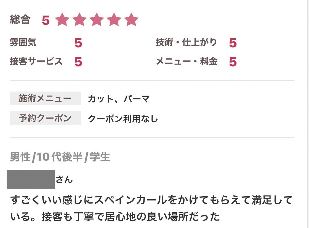This screenshot has height=228, width=309.
Task: Click the review text about スペインカール
Action: [x=151, y=208]
